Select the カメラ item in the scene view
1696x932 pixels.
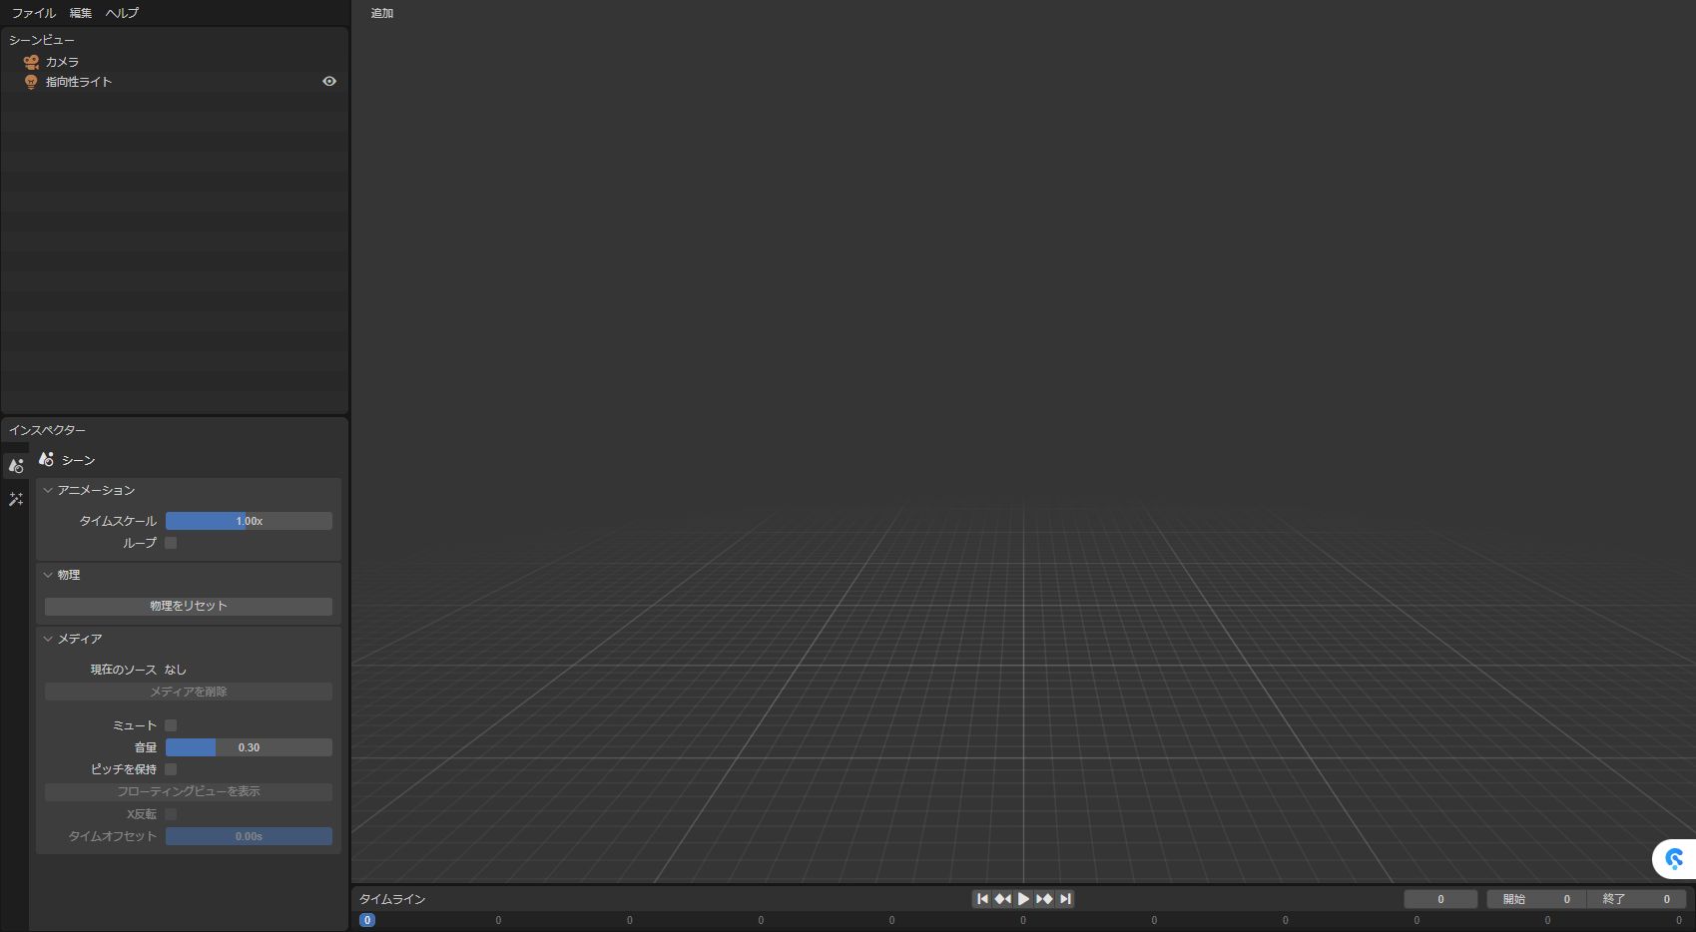(62, 62)
